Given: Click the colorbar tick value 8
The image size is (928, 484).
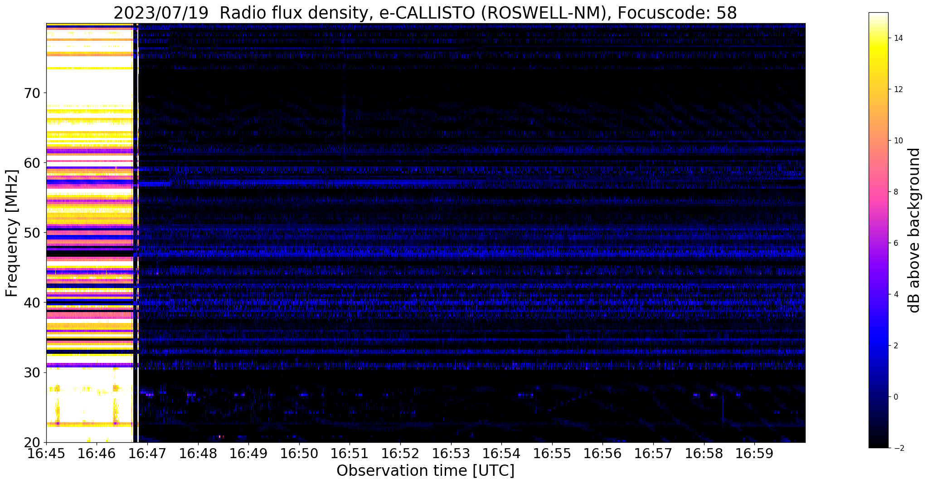Looking at the screenshot, I should coord(895,192).
